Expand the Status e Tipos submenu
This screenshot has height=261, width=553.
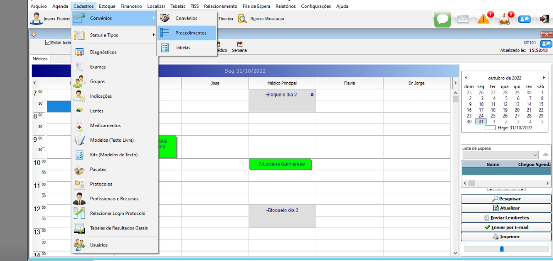coord(115,35)
